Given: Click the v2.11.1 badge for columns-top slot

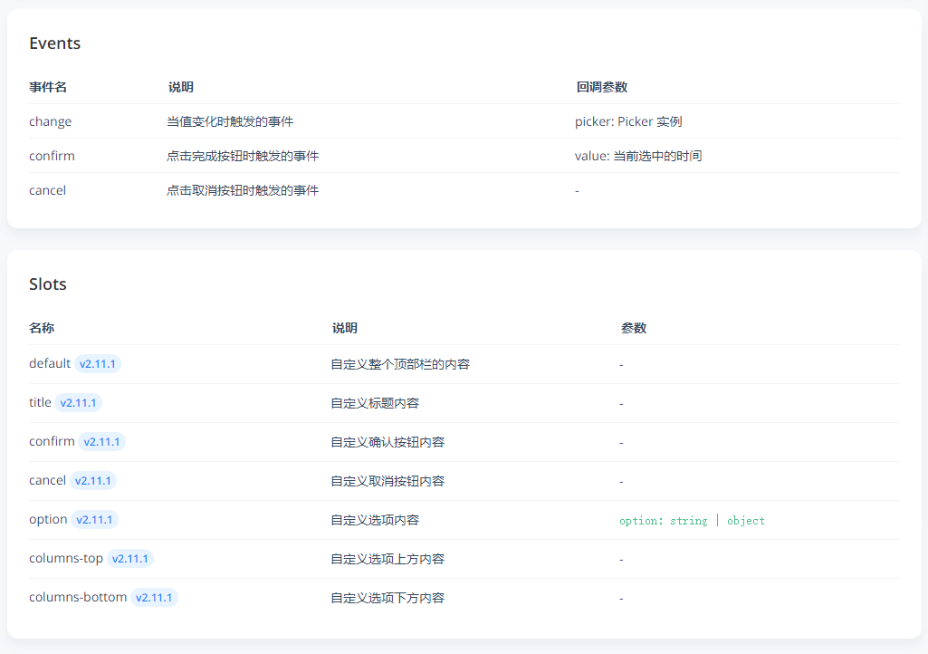Looking at the screenshot, I should tap(130, 558).
